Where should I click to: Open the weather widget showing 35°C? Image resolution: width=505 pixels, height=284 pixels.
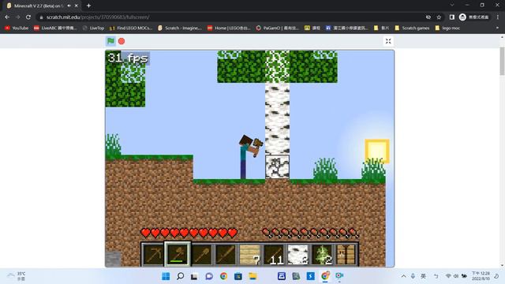tap(16, 276)
